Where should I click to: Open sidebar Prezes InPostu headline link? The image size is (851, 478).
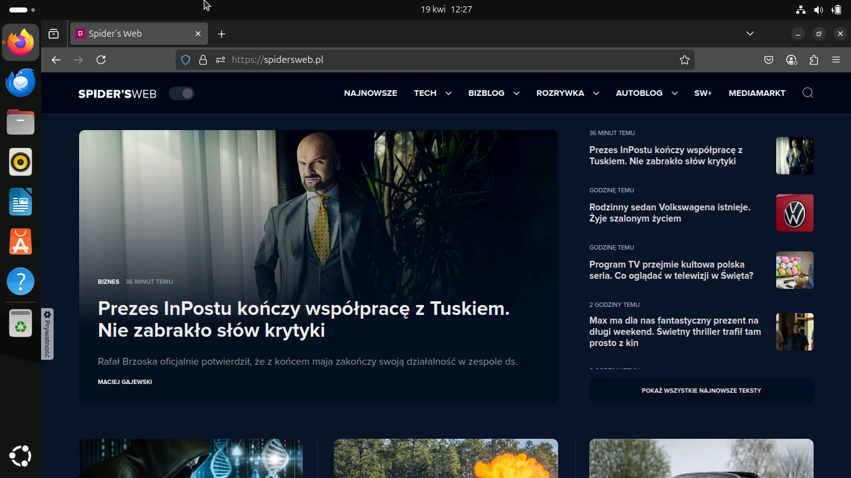coord(666,156)
